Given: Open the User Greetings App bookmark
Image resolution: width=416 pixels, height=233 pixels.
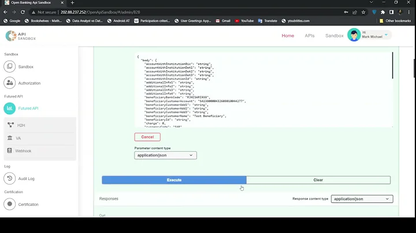Looking at the screenshot, I should (x=192, y=21).
